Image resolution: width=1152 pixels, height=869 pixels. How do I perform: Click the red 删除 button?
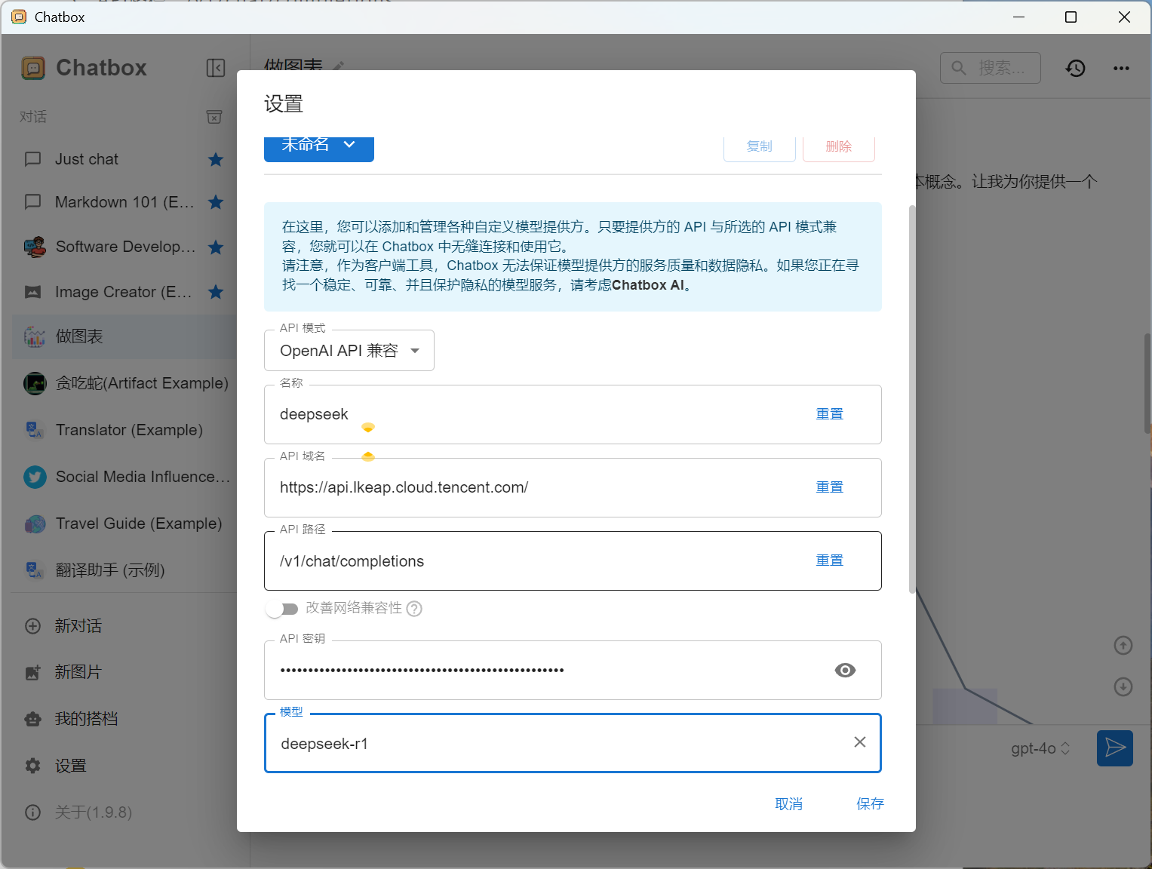coord(839,147)
